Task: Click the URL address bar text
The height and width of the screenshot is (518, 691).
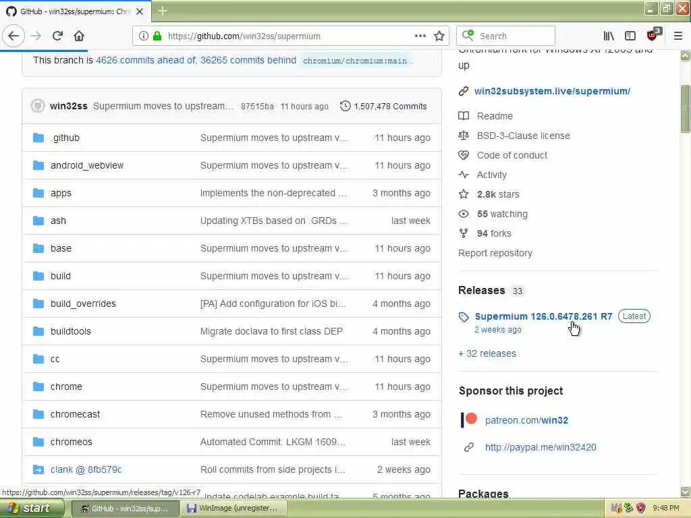Action: tap(244, 36)
